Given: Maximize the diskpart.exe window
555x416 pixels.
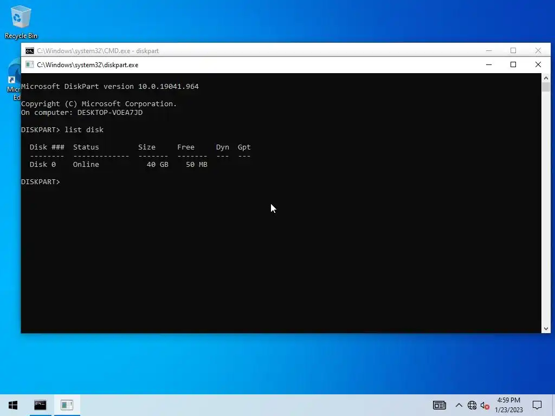Looking at the screenshot, I should click(x=513, y=65).
